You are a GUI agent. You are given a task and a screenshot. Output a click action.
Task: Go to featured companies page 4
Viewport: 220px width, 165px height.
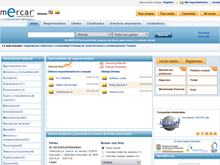coord(211,134)
